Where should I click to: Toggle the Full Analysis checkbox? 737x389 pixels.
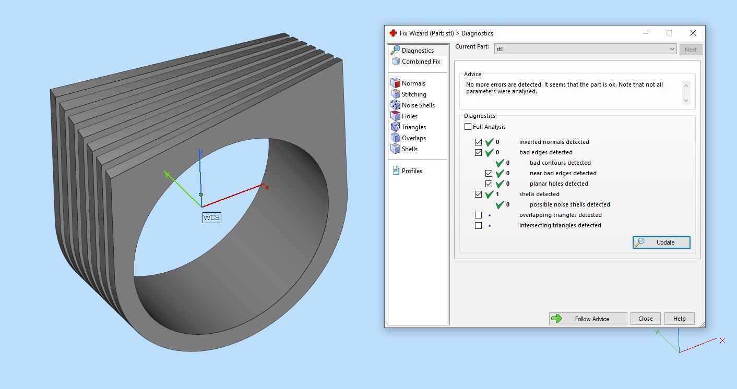(x=468, y=127)
